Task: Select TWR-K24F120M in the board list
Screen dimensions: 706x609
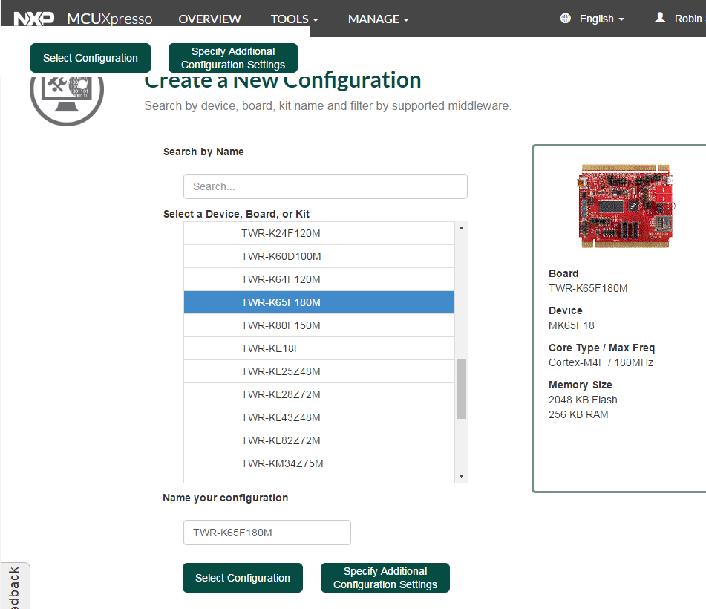Action: click(x=318, y=233)
